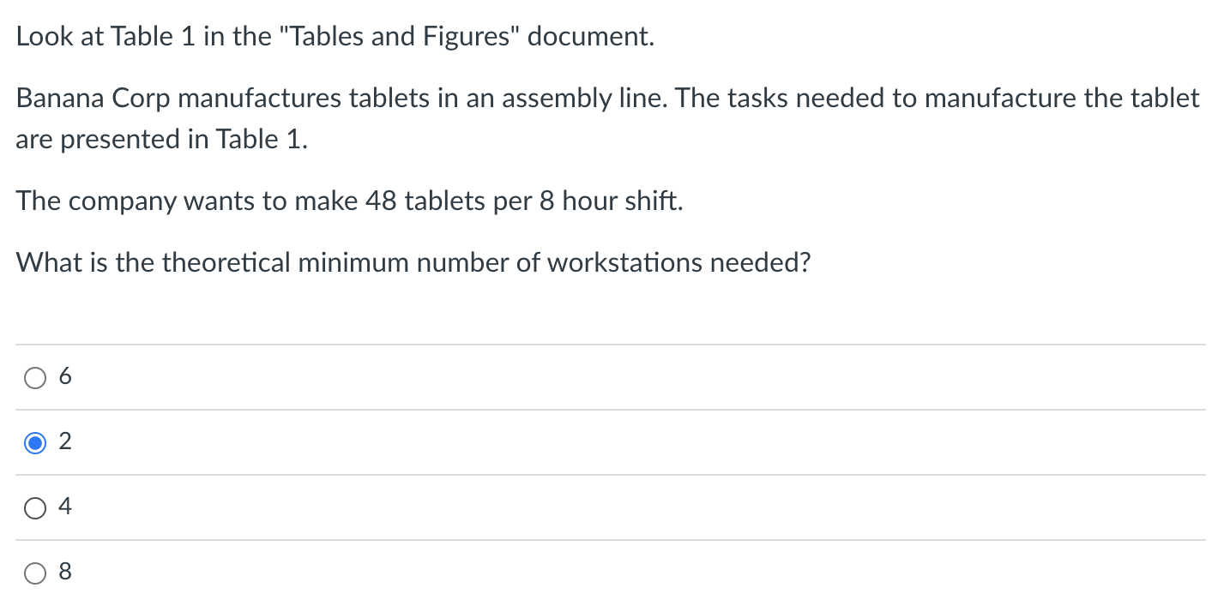Viewport: 1218px width, 600px height.
Task: Click the answer label 4
Action: (x=64, y=506)
